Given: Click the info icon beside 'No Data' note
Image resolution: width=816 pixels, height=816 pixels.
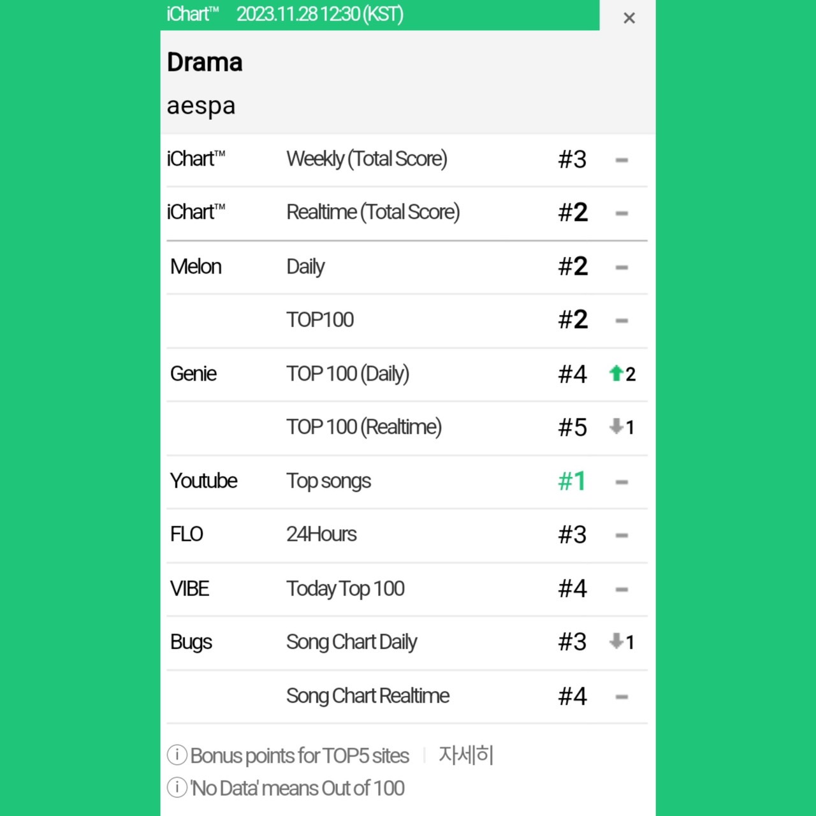Looking at the screenshot, I should [177, 787].
